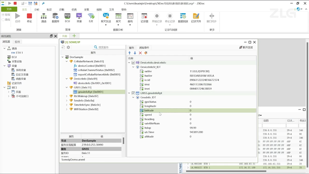Click the utcTime value 943891200

(196, 132)
